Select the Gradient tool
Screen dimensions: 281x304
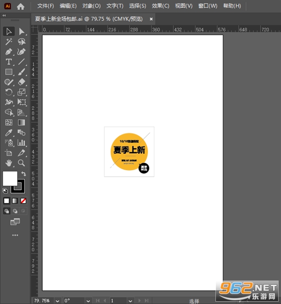(x=22, y=122)
